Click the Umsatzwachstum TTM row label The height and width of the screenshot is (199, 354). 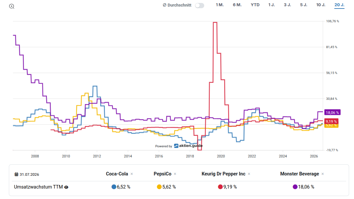tap(38, 187)
